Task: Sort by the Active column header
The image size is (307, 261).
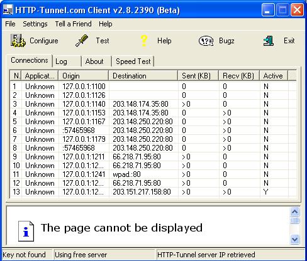Action: tap(274, 76)
